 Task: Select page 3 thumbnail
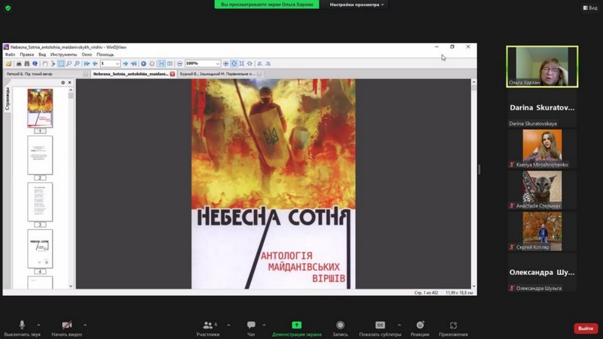[40, 202]
